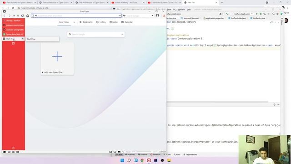
Task: Click the Vivaldi Search Google toolbar field
Action: [x=138, y=16]
